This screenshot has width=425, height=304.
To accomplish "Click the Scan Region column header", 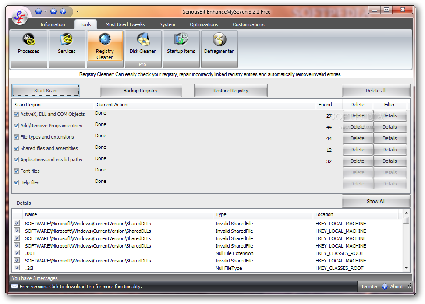I will tap(53, 105).
